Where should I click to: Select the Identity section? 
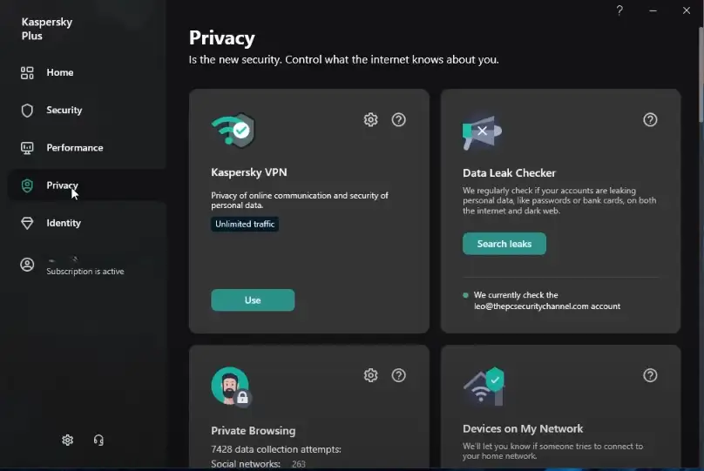(63, 224)
